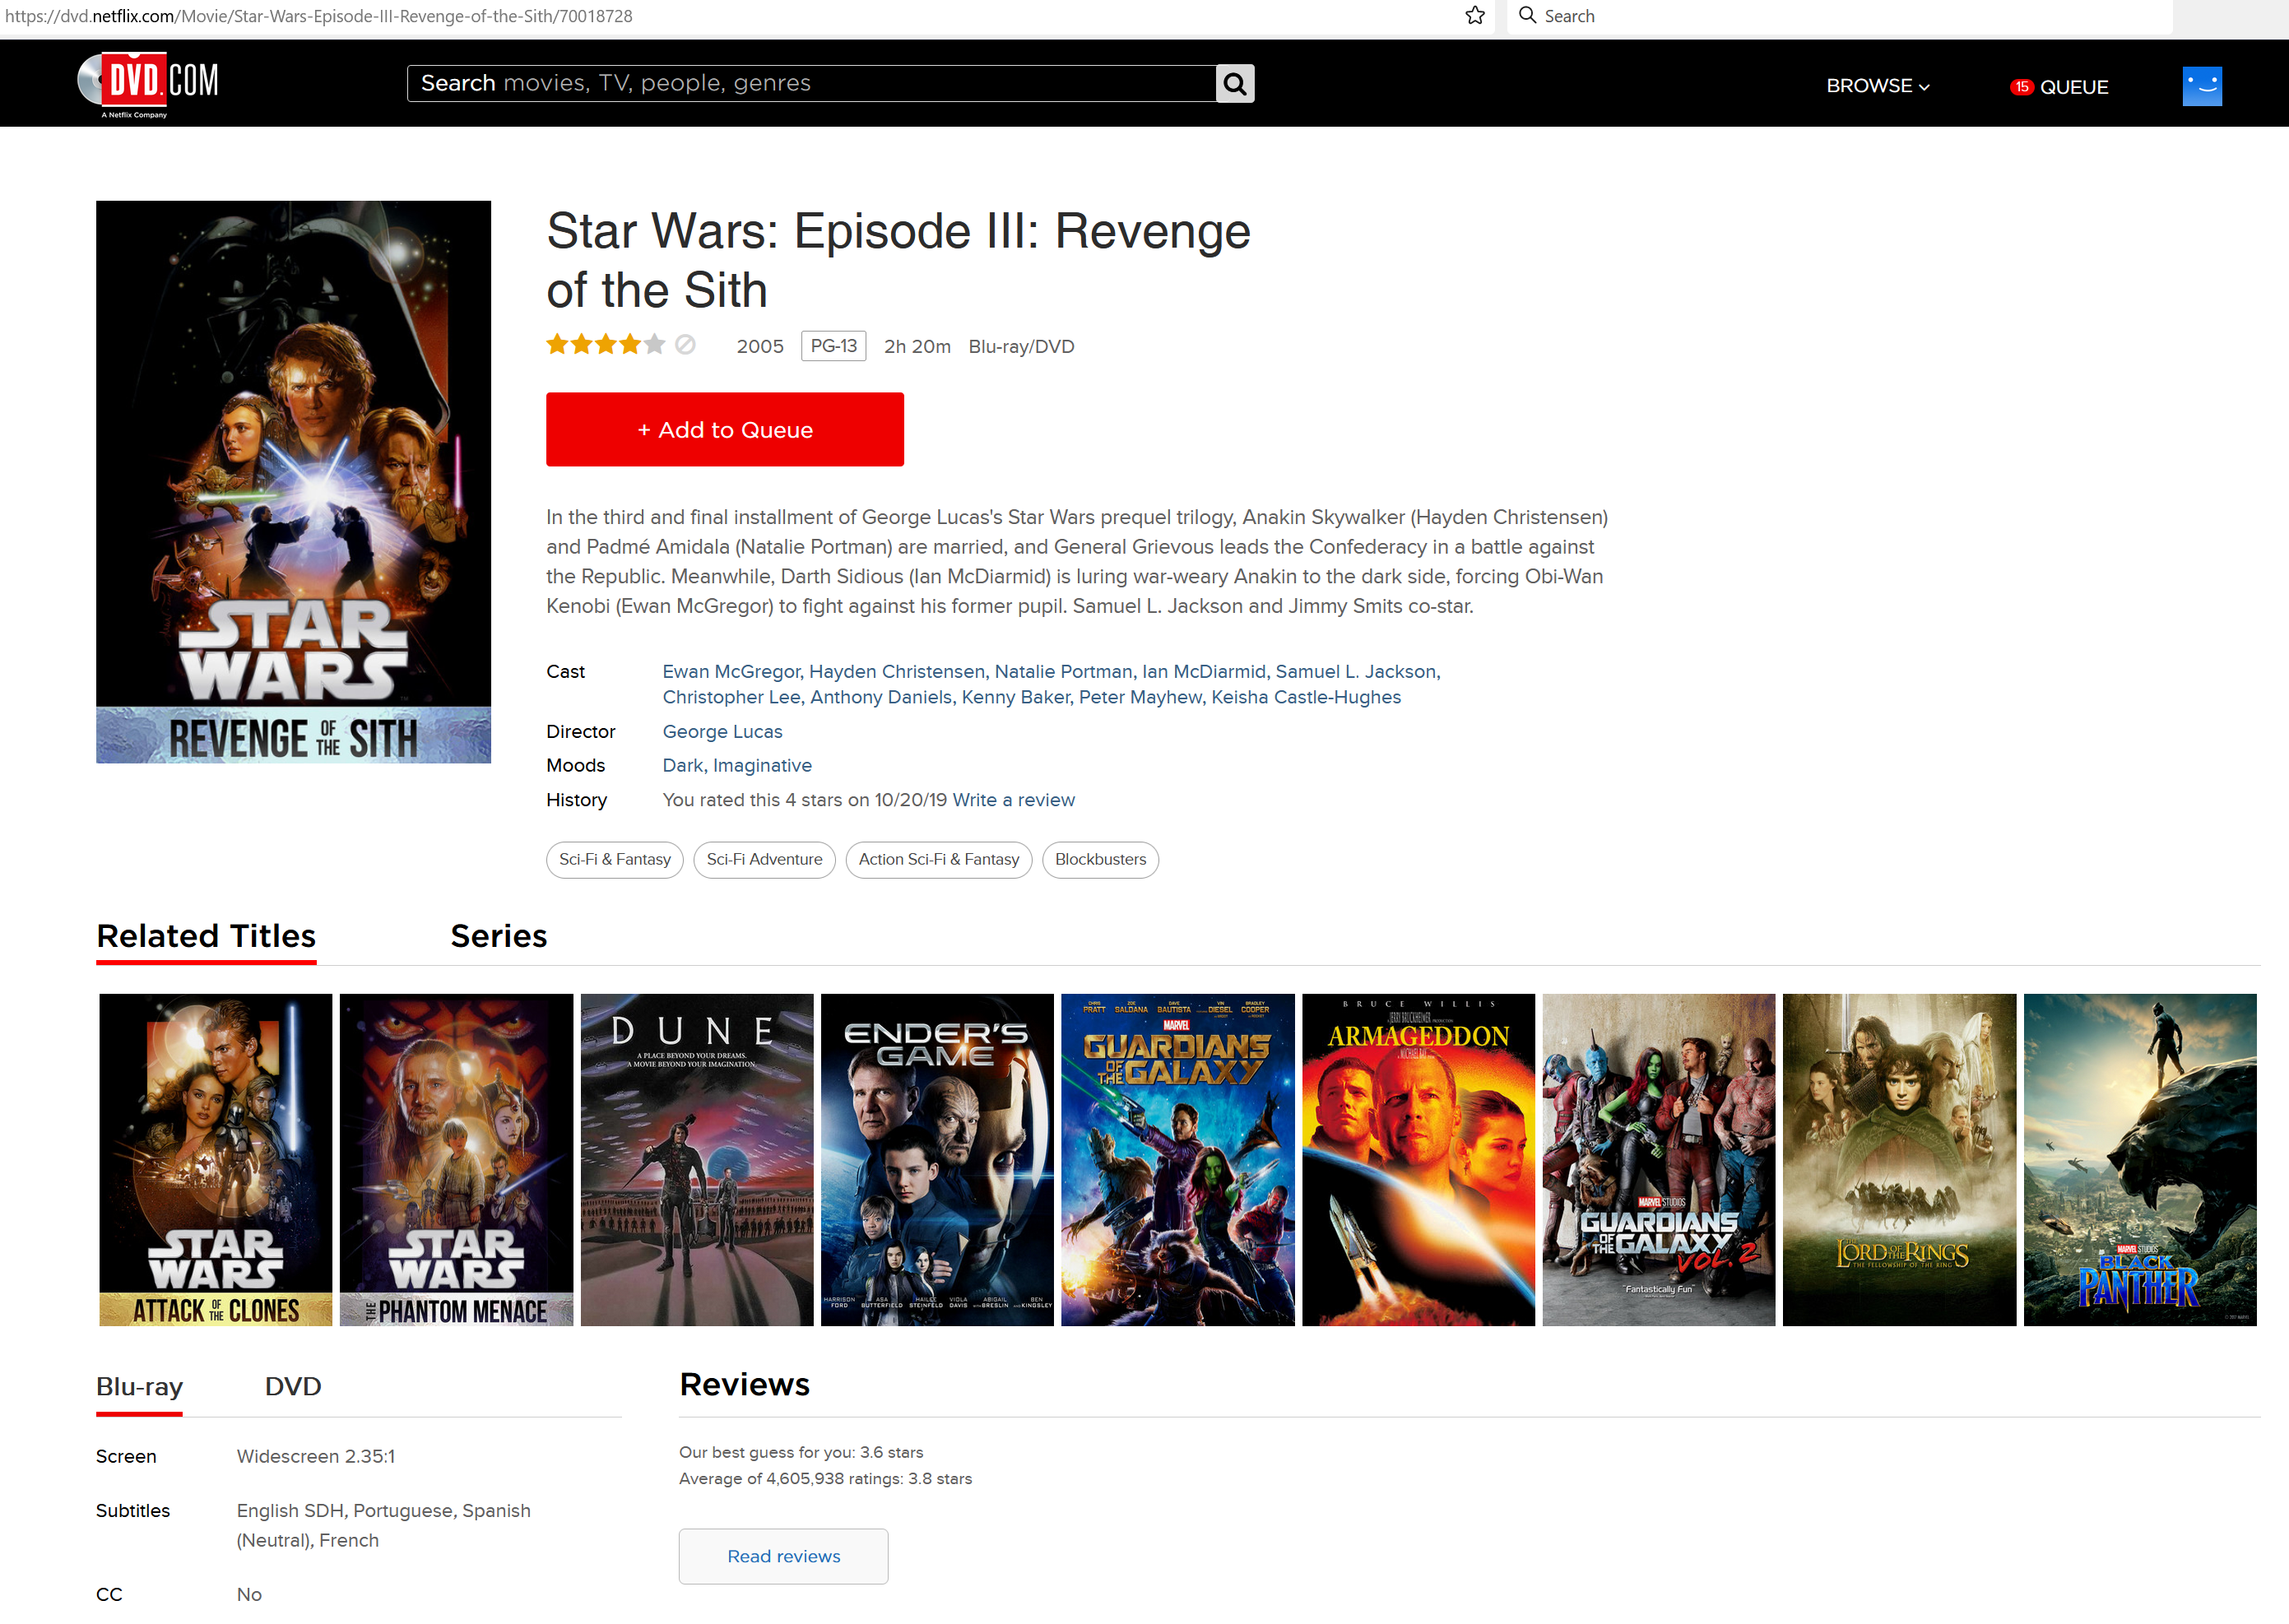Click the Dark mood link

(683, 766)
